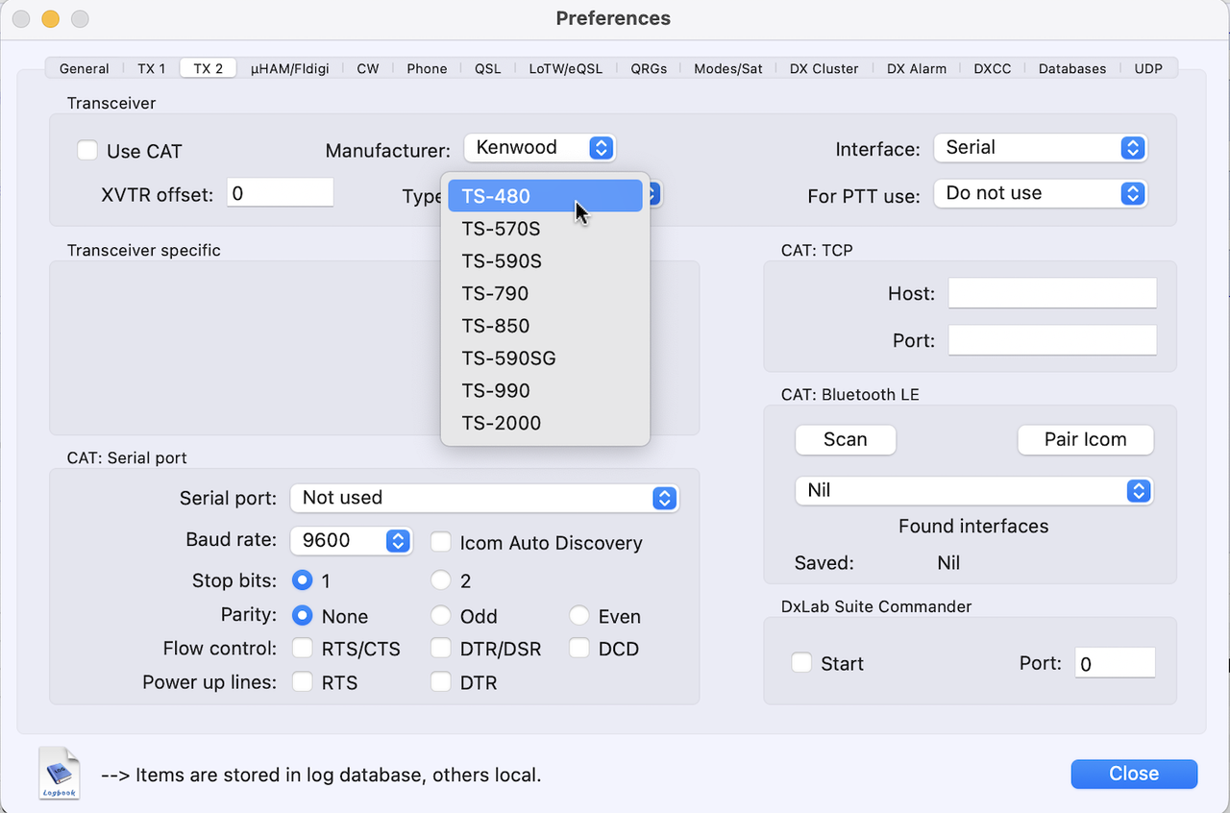Check the RTS/CTS flow control box

[303, 649]
